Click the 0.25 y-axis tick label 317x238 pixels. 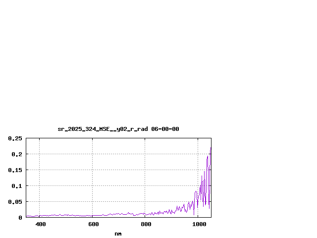click(15, 138)
